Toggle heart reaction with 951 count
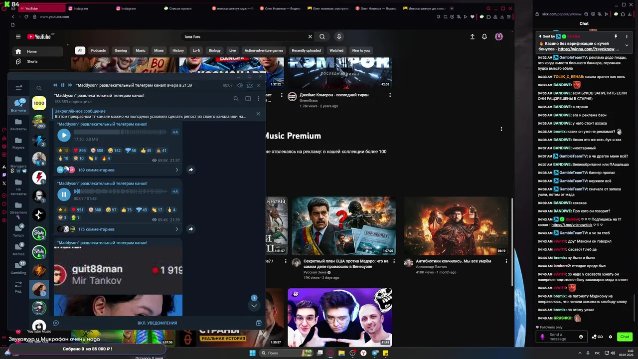Viewport: 638px width, 359px height. tap(78, 210)
